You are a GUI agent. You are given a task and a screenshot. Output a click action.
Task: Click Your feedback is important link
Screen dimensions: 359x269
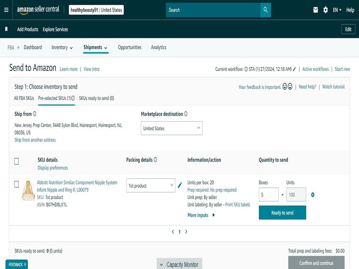tap(260, 87)
